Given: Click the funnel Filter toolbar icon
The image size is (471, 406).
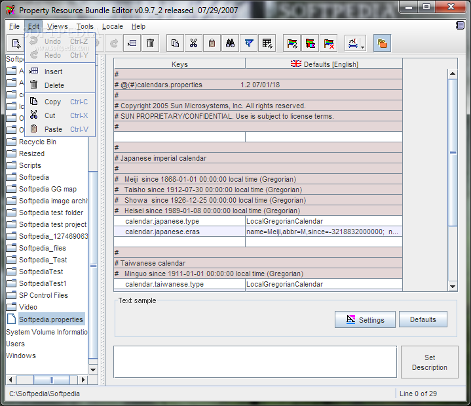Looking at the screenshot, I should [x=249, y=43].
